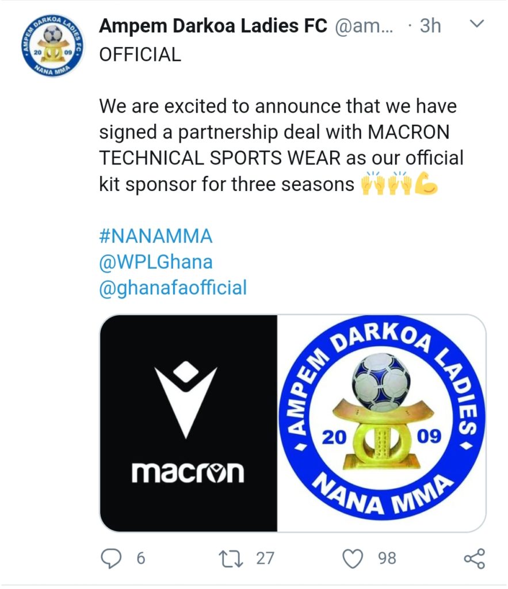View the black Macron logo image
The height and width of the screenshot is (589, 508).
pyautogui.click(x=189, y=423)
